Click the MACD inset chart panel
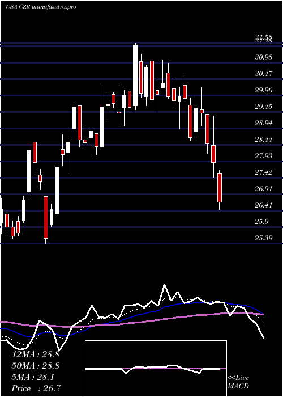 point(156,369)
